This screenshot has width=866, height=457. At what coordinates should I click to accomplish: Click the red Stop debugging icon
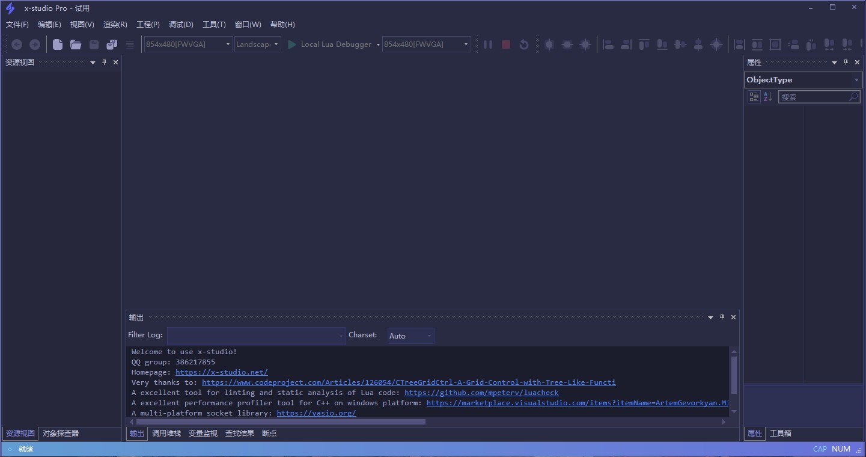pyautogui.click(x=506, y=44)
